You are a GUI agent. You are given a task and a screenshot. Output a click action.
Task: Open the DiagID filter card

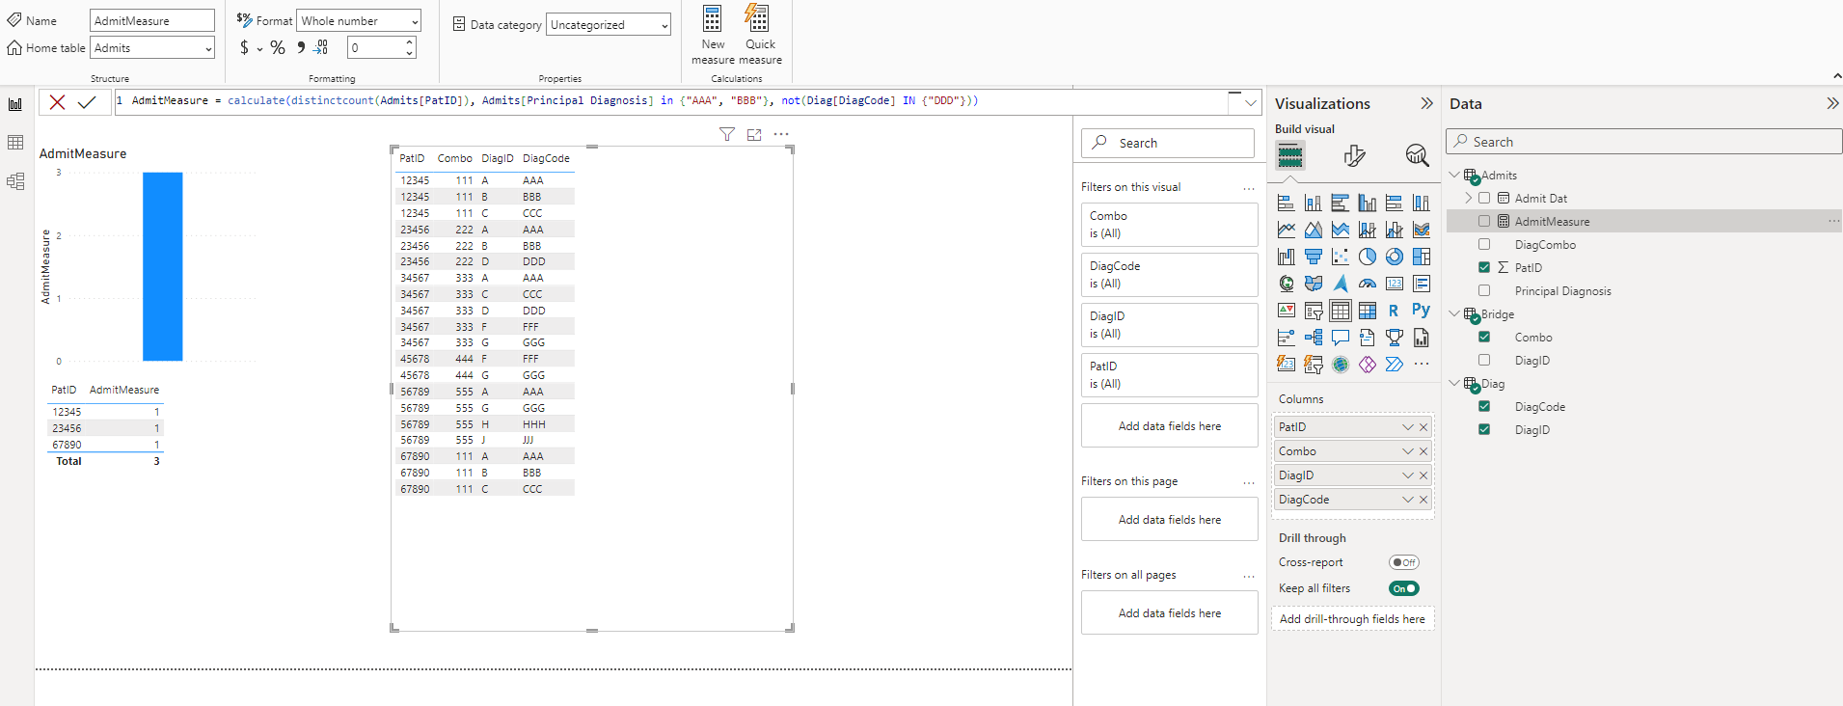[1169, 325]
